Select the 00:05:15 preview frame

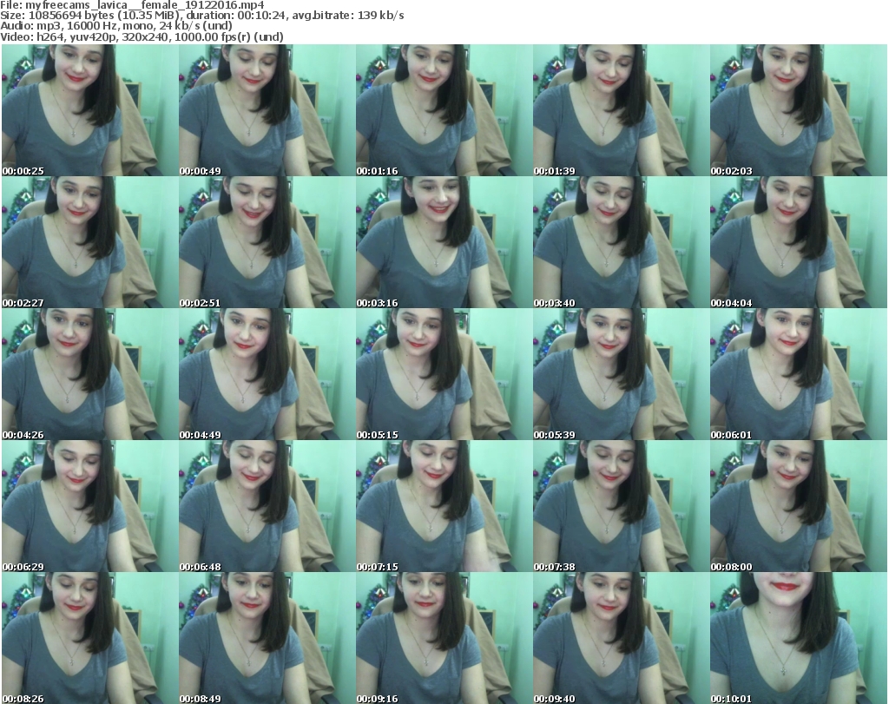[x=444, y=374]
